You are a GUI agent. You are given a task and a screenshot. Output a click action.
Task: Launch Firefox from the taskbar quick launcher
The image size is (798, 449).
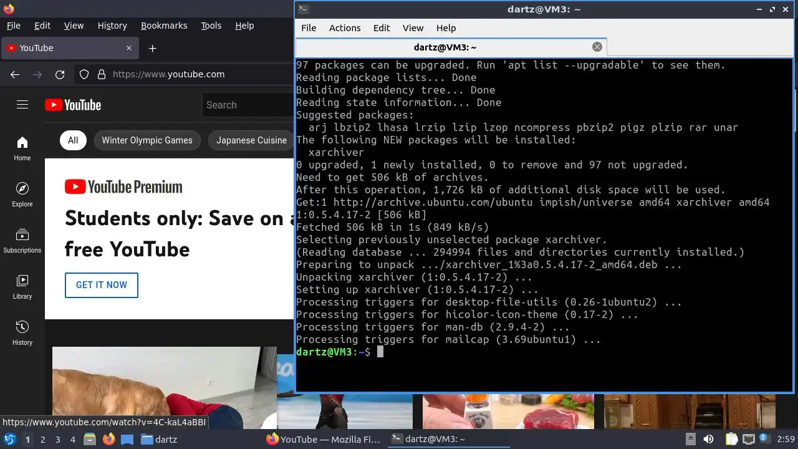tap(108, 439)
